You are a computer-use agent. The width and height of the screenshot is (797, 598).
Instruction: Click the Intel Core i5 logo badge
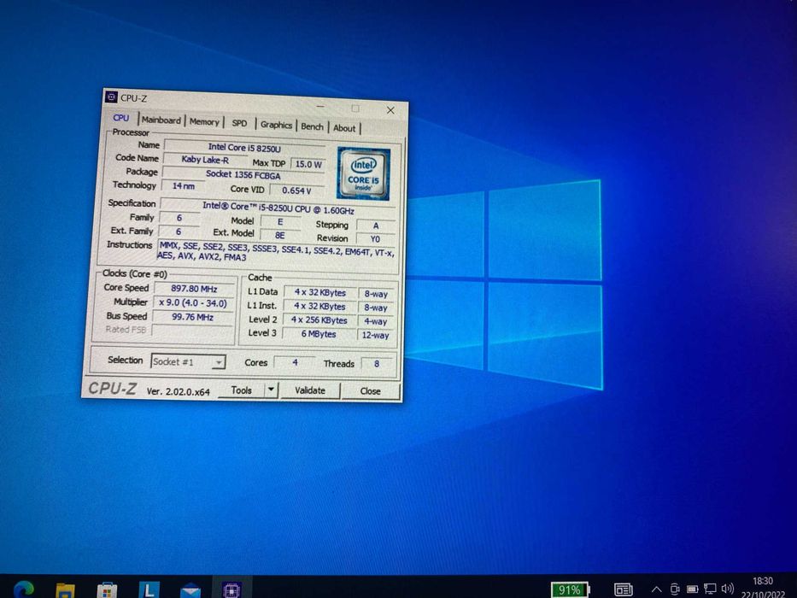(363, 173)
